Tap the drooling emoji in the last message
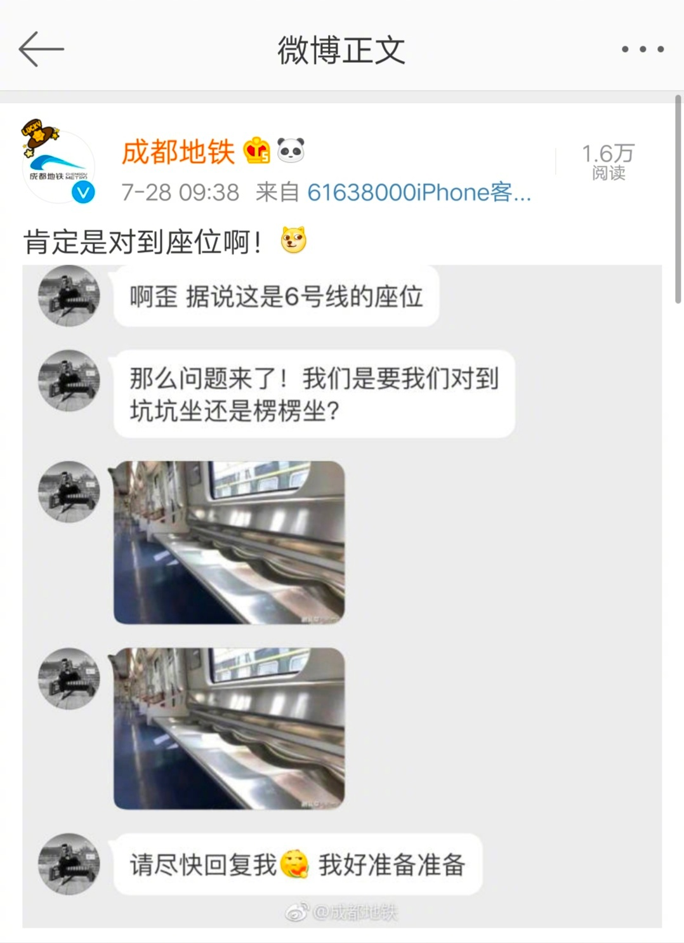 pos(294,864)
